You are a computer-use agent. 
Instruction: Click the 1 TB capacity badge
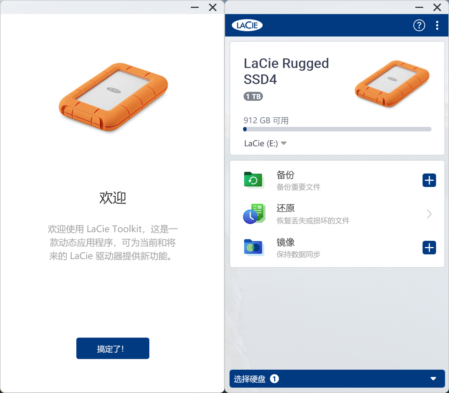[253, 96]
